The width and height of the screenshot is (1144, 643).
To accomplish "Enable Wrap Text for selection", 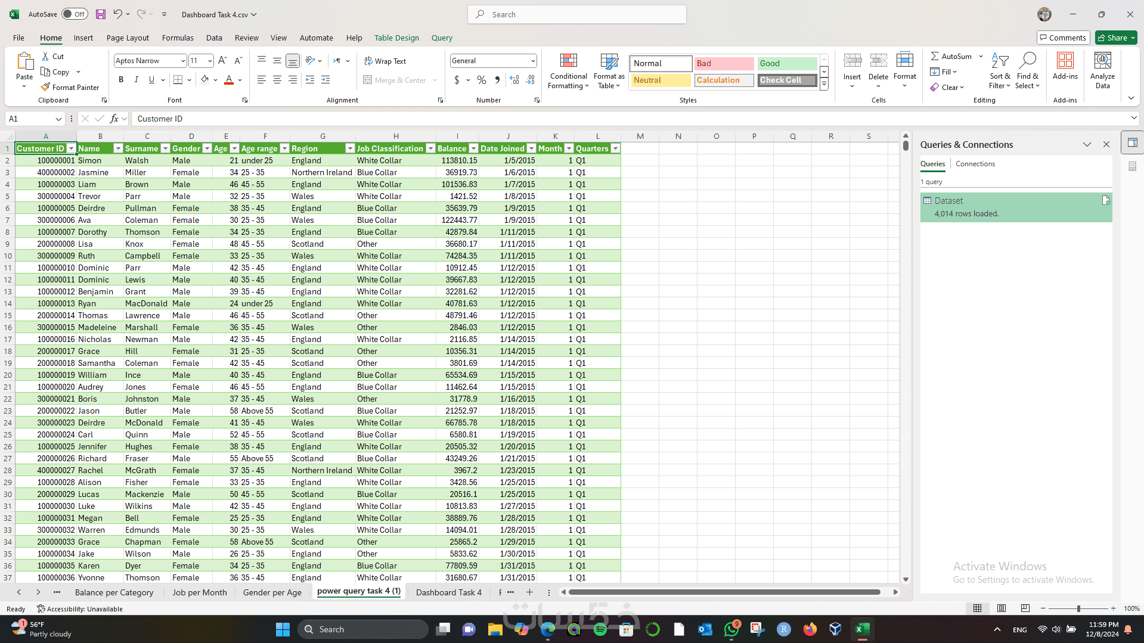I will 386,61.
